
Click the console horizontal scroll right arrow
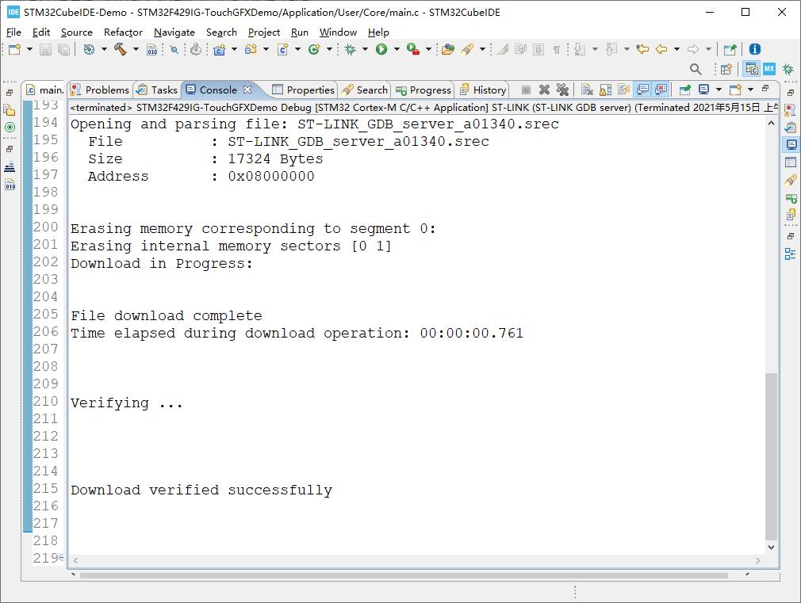pos(757,560)
